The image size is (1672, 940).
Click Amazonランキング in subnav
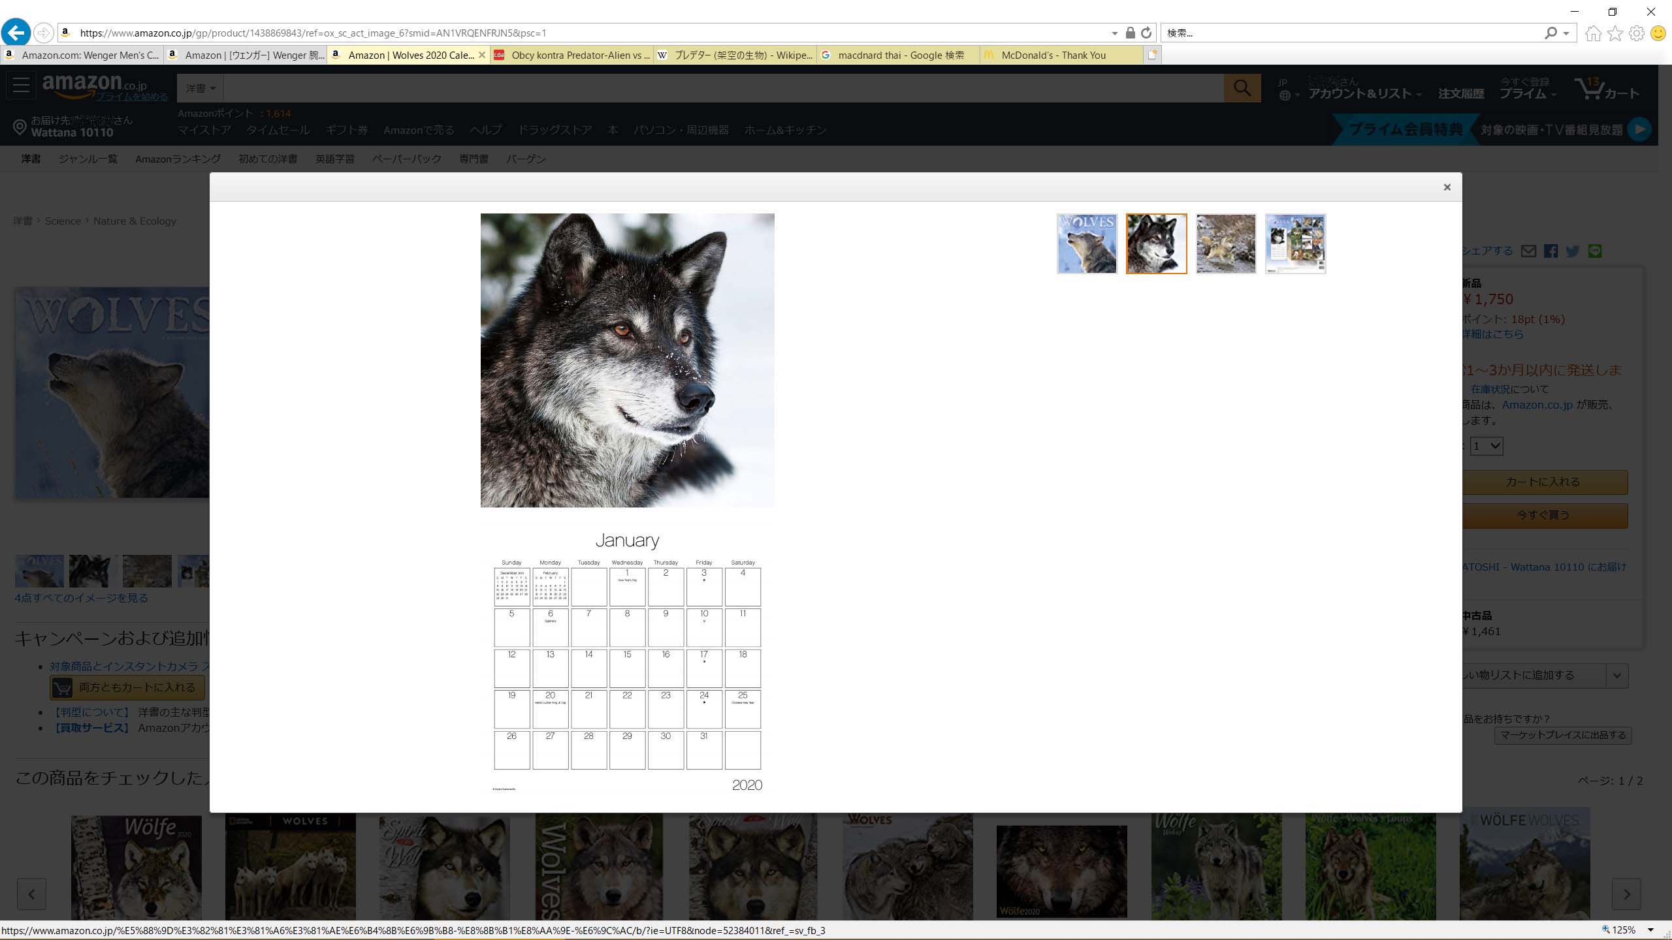(178, 159)
